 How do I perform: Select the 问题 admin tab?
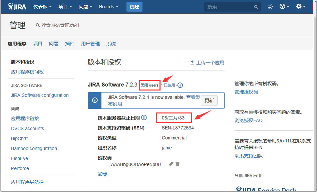pyautogui.click(x=54, y=44)
